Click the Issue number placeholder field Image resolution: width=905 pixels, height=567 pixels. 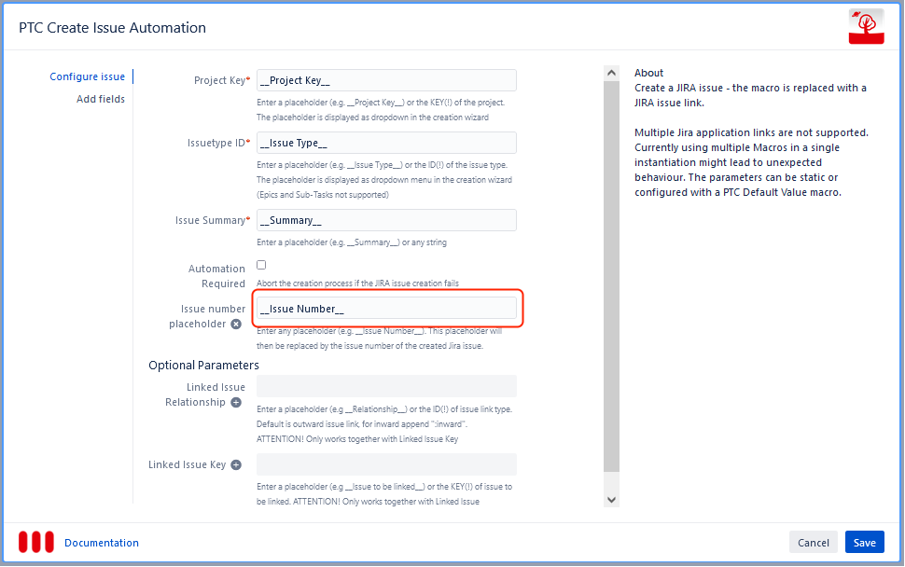tap(386, 309)
